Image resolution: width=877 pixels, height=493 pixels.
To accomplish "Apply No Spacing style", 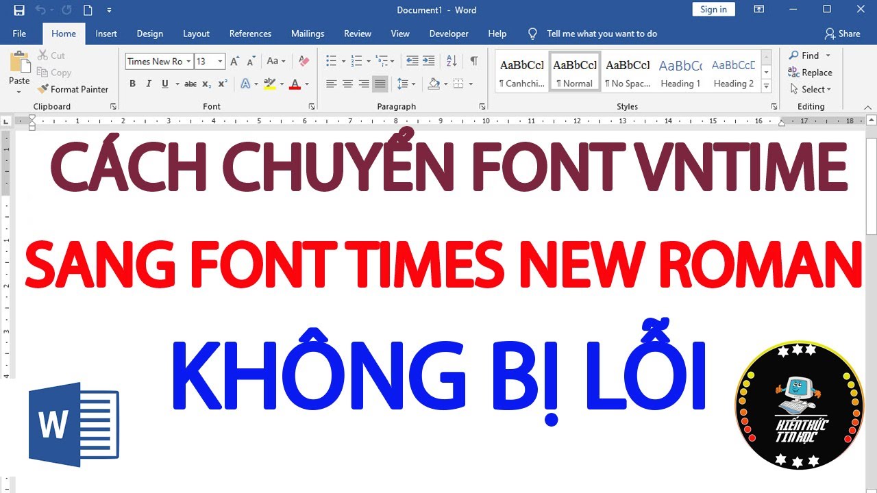I will pyautogui.click(x=628, y=71).
